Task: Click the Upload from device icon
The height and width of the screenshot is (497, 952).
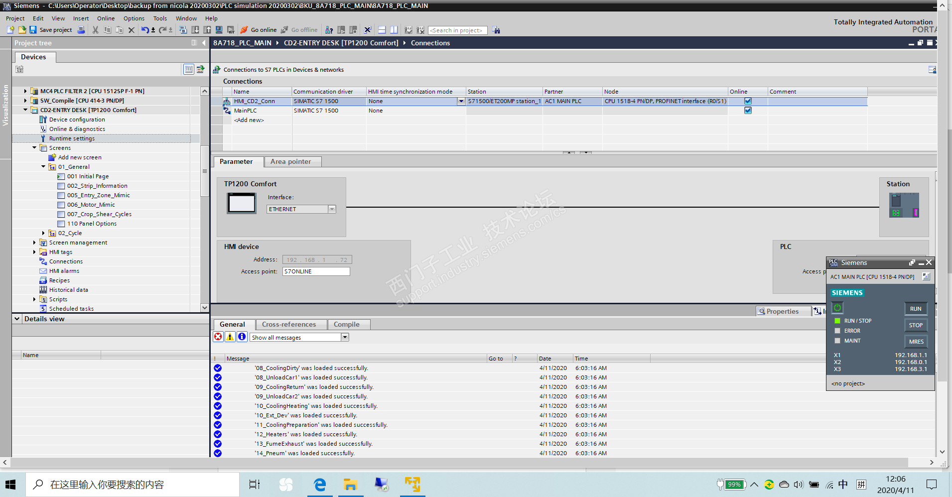Action: point(207,30)
